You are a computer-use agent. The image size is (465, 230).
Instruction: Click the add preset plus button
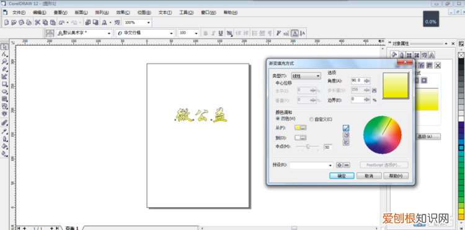(x=339, y=165)
